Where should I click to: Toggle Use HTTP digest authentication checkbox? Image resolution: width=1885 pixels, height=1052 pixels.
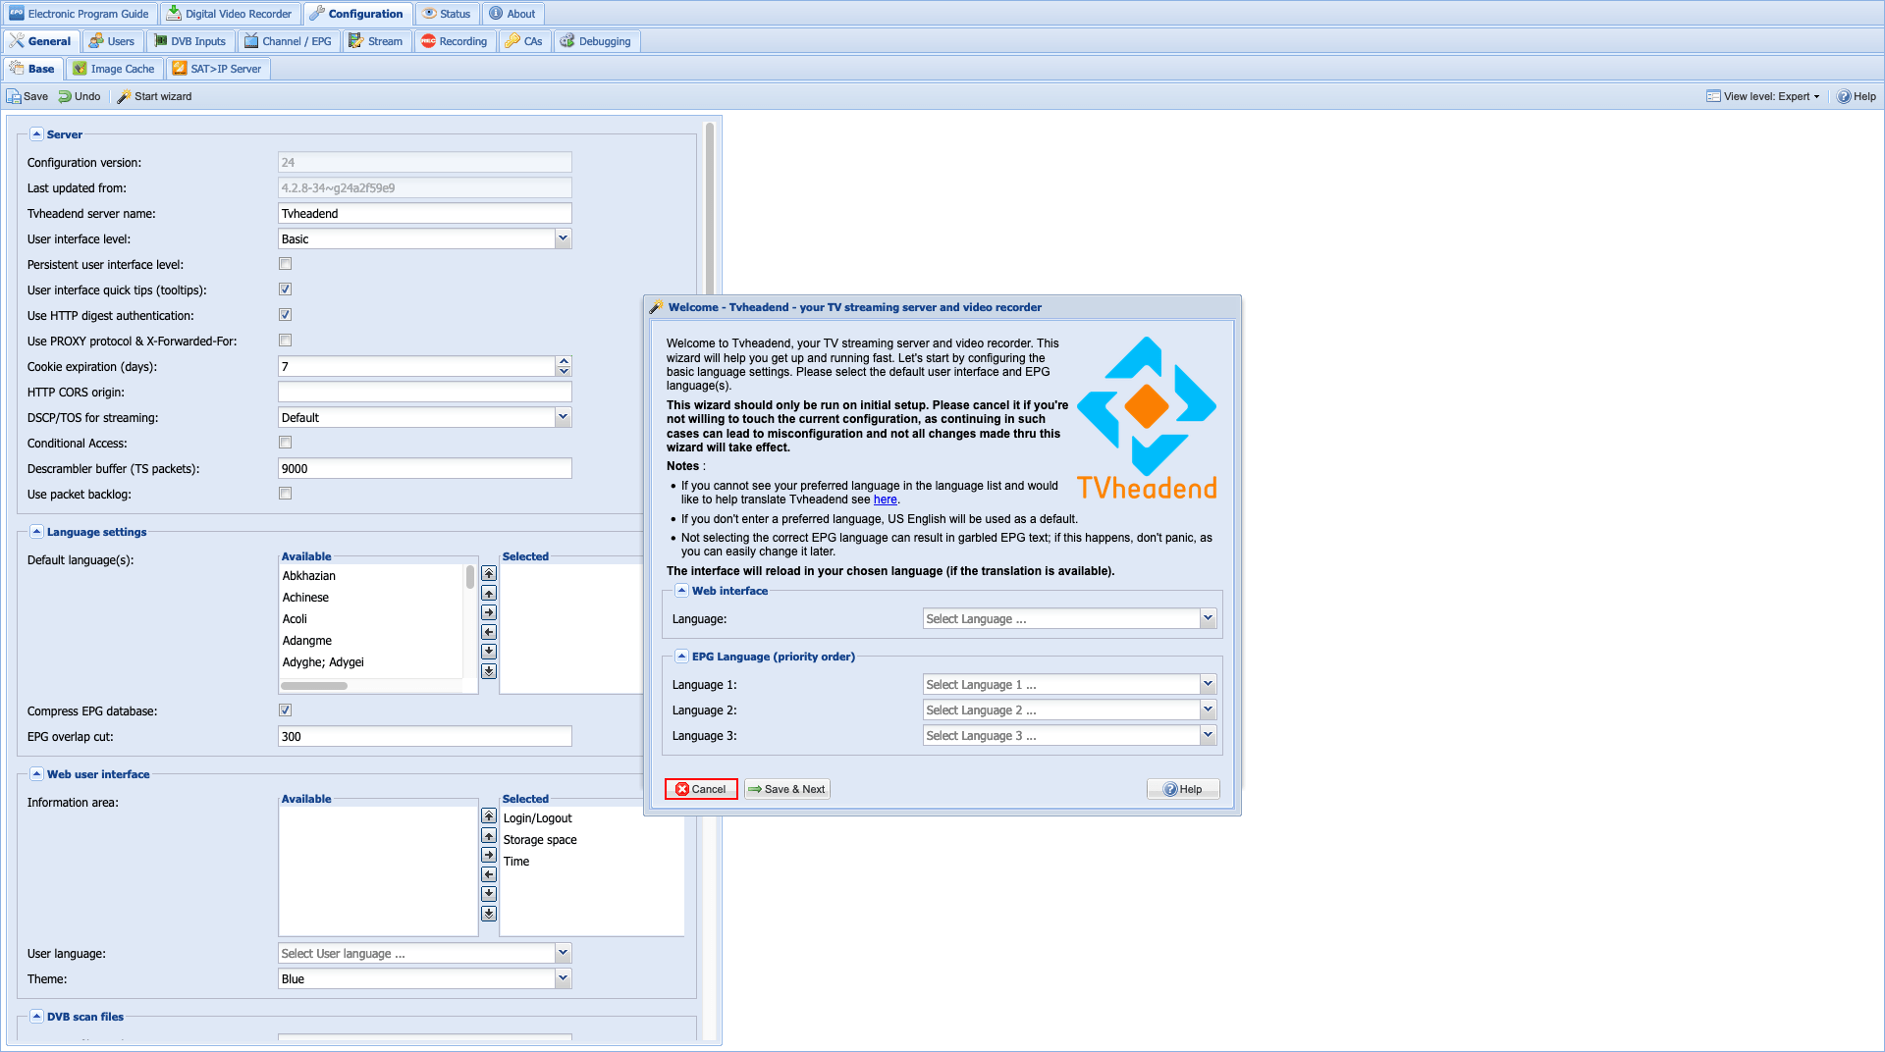pyautogui.click(x=286, y=315)
